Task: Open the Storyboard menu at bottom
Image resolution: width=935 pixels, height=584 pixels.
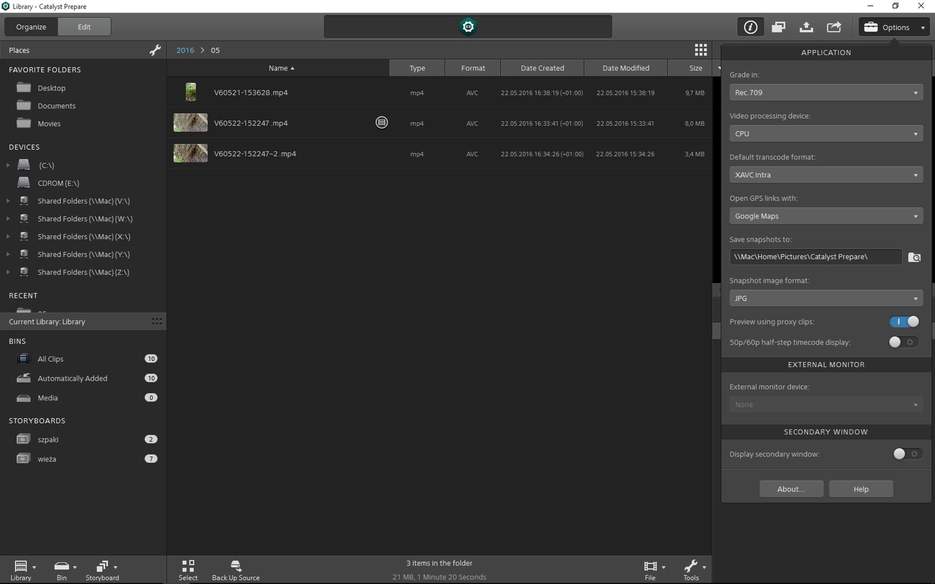Action: click(102, 570)
